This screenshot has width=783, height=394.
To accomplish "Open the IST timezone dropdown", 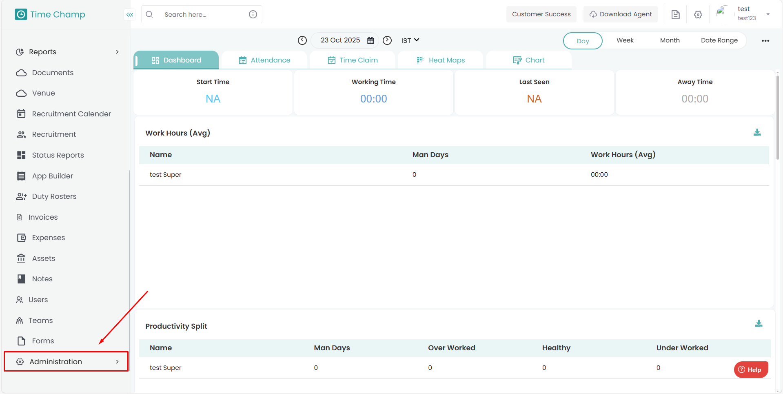I will (410, 40).
